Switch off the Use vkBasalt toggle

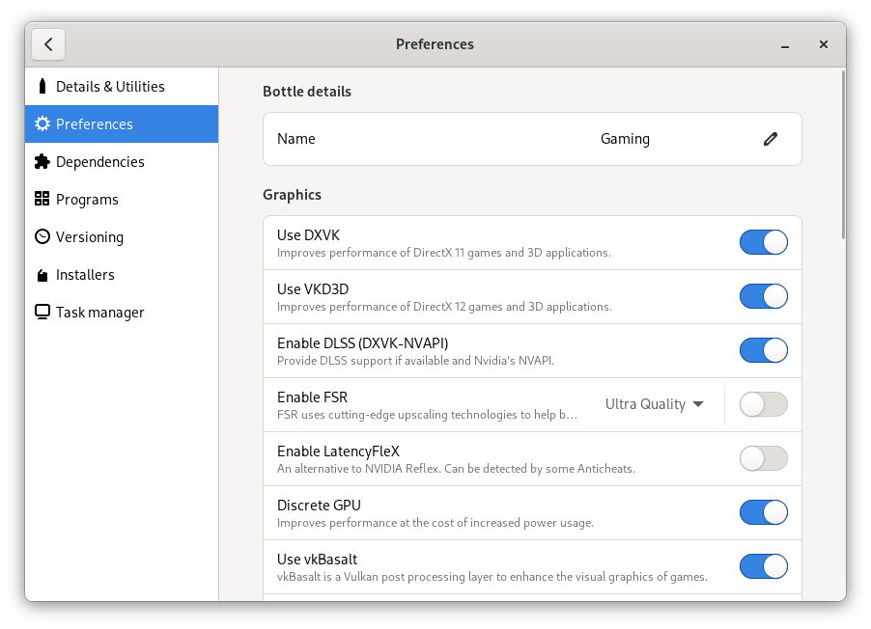[x=763, y=566]
